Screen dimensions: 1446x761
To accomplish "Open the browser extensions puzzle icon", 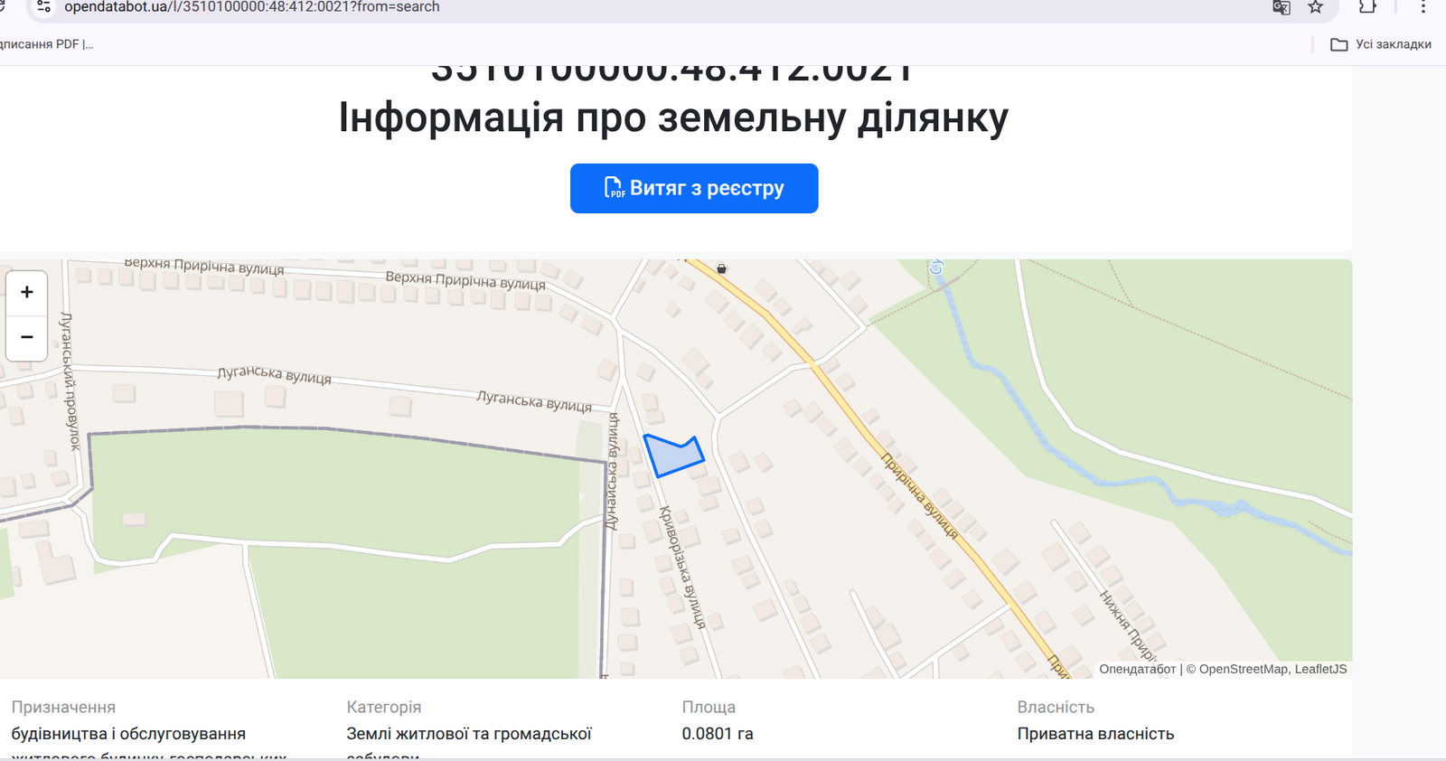I will click(1367, 7).
